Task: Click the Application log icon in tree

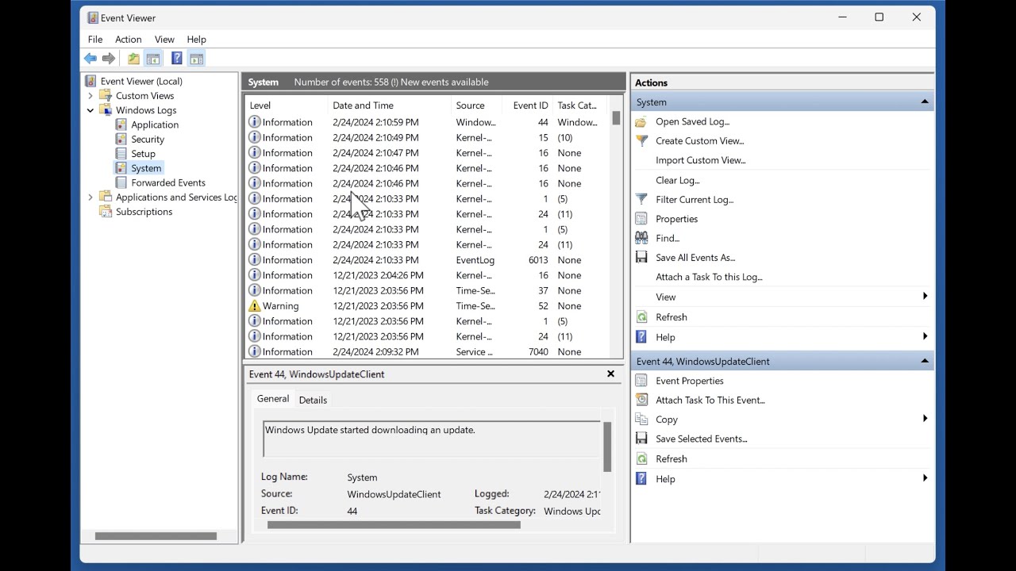Action: (121, 125)
